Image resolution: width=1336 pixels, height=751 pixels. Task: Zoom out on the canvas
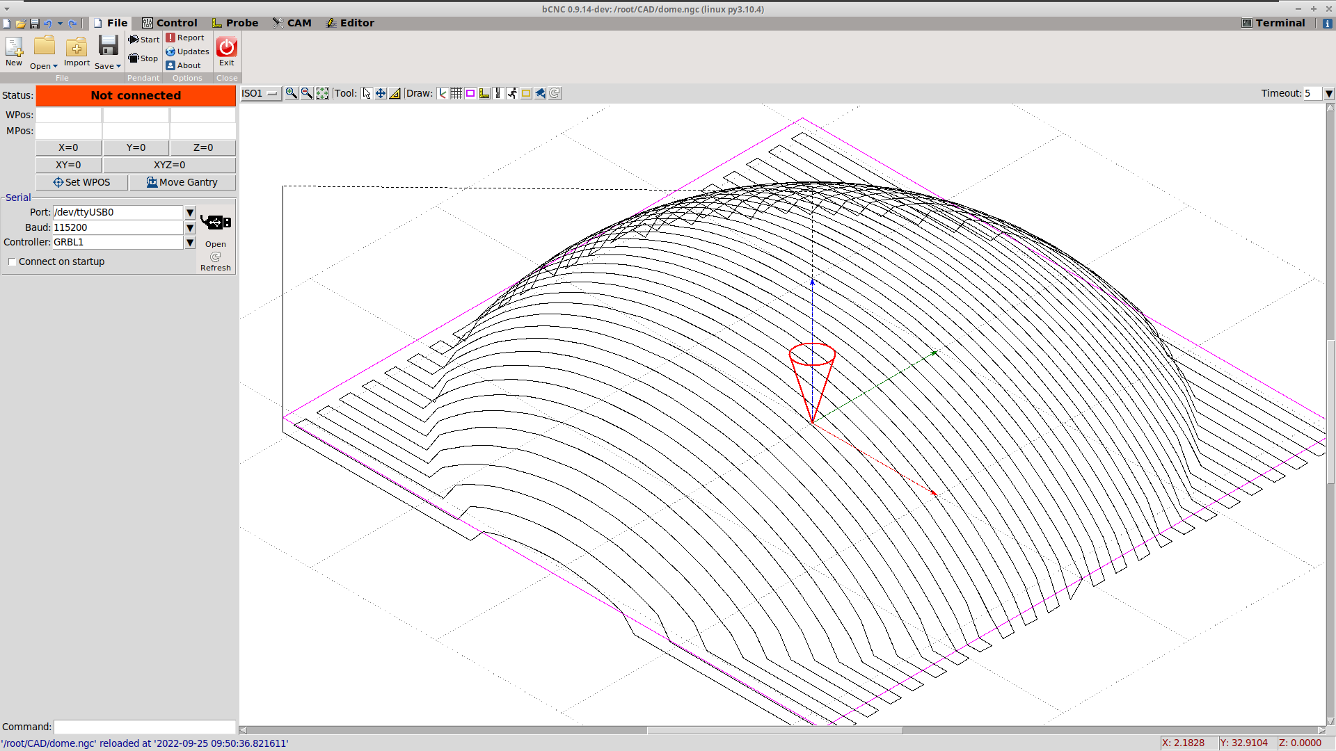[x=307, y=93]
